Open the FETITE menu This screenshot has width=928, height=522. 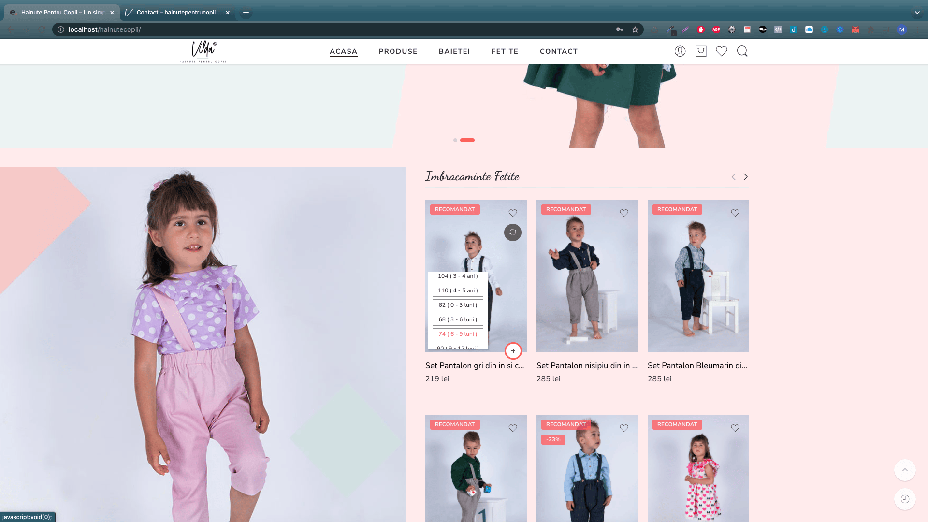(x=505, y=51)
